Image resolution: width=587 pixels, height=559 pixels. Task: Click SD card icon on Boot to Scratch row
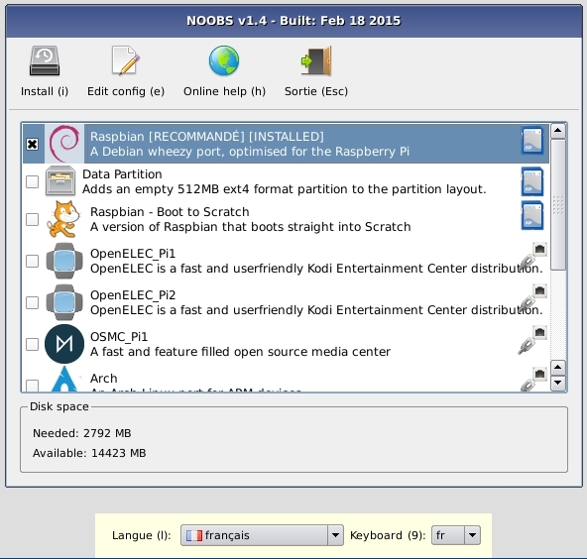click(x=531, y=215)
